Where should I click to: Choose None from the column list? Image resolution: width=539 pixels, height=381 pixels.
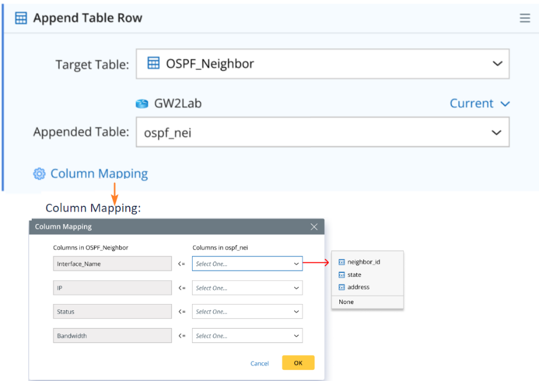click(346, 302)
